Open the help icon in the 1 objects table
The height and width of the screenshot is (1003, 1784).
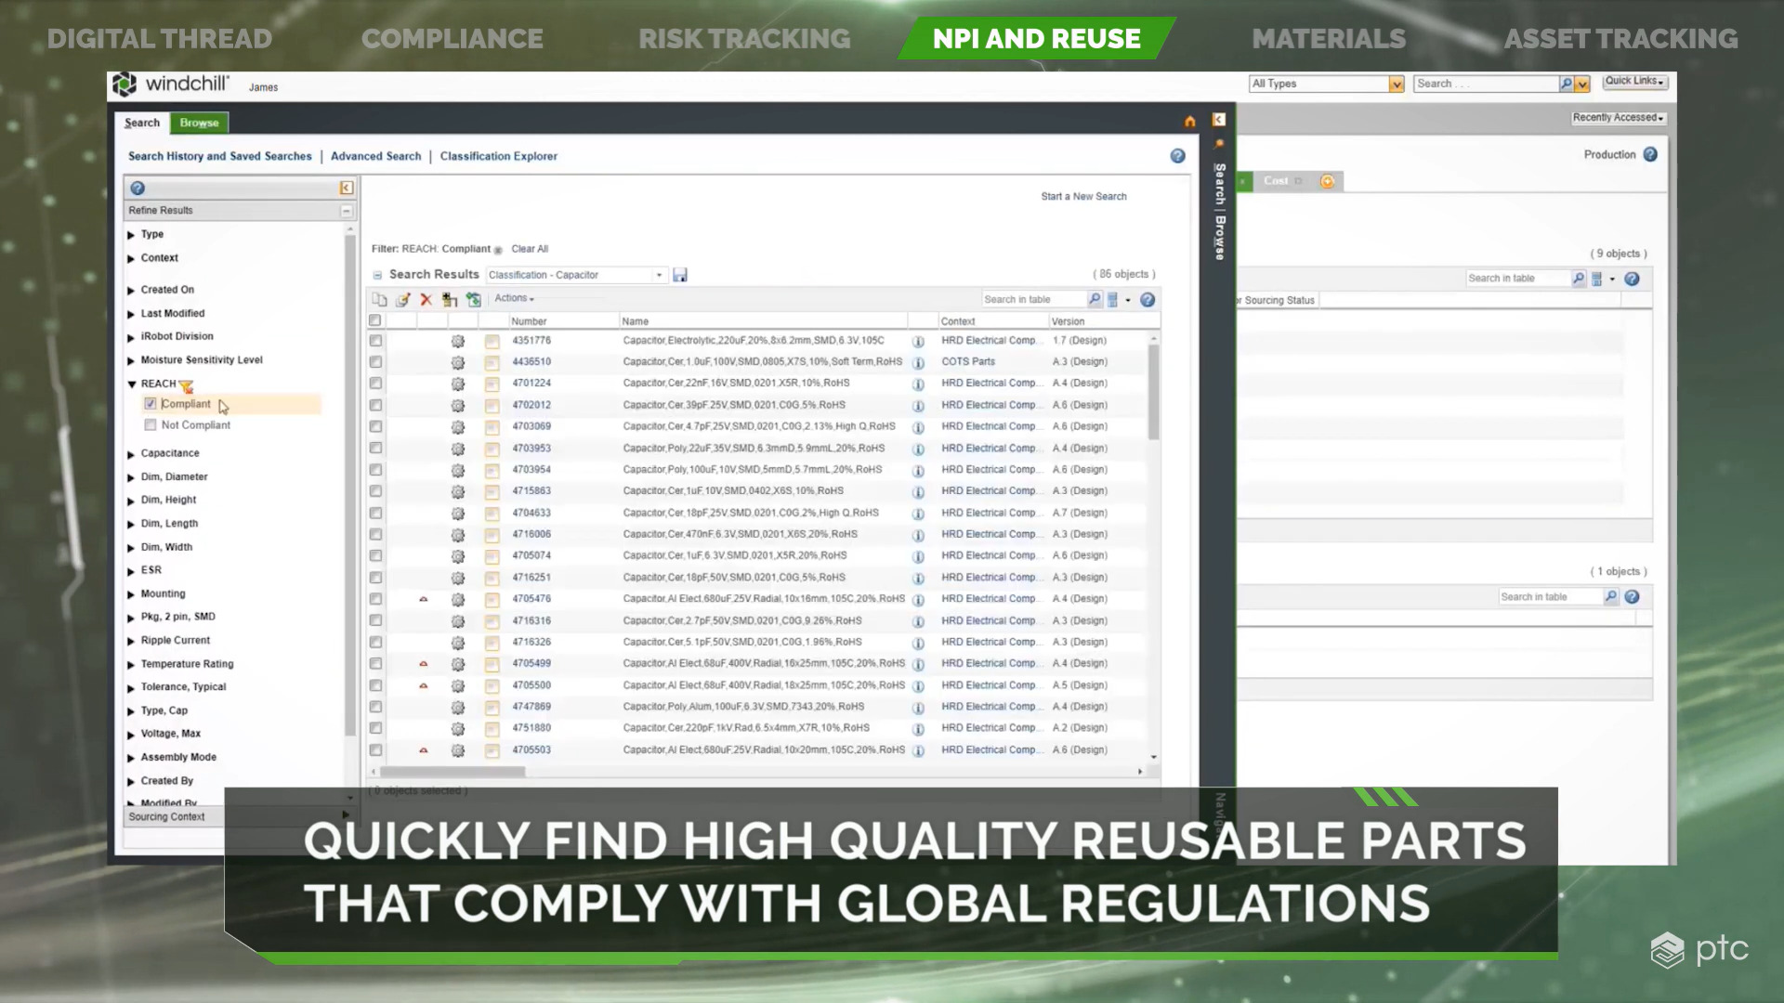coord(1632,597)
